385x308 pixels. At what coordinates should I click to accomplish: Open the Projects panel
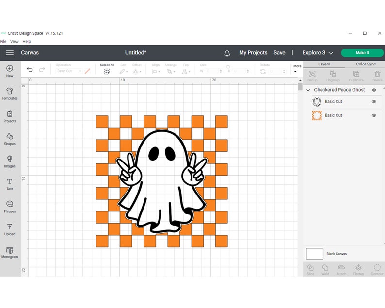[x=10, y=116]
